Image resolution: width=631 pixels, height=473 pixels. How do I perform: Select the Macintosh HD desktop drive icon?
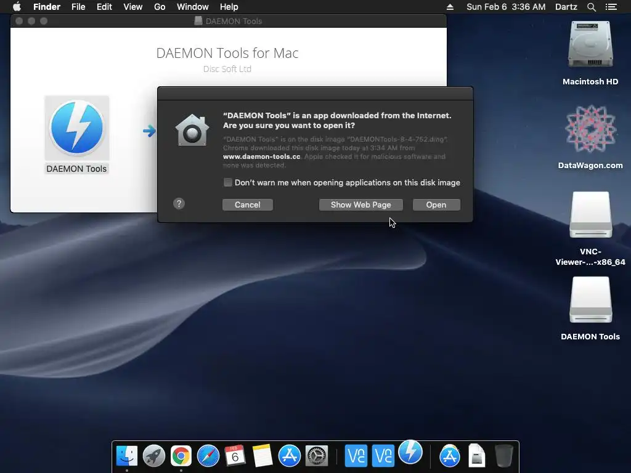[x=590, y=45]
